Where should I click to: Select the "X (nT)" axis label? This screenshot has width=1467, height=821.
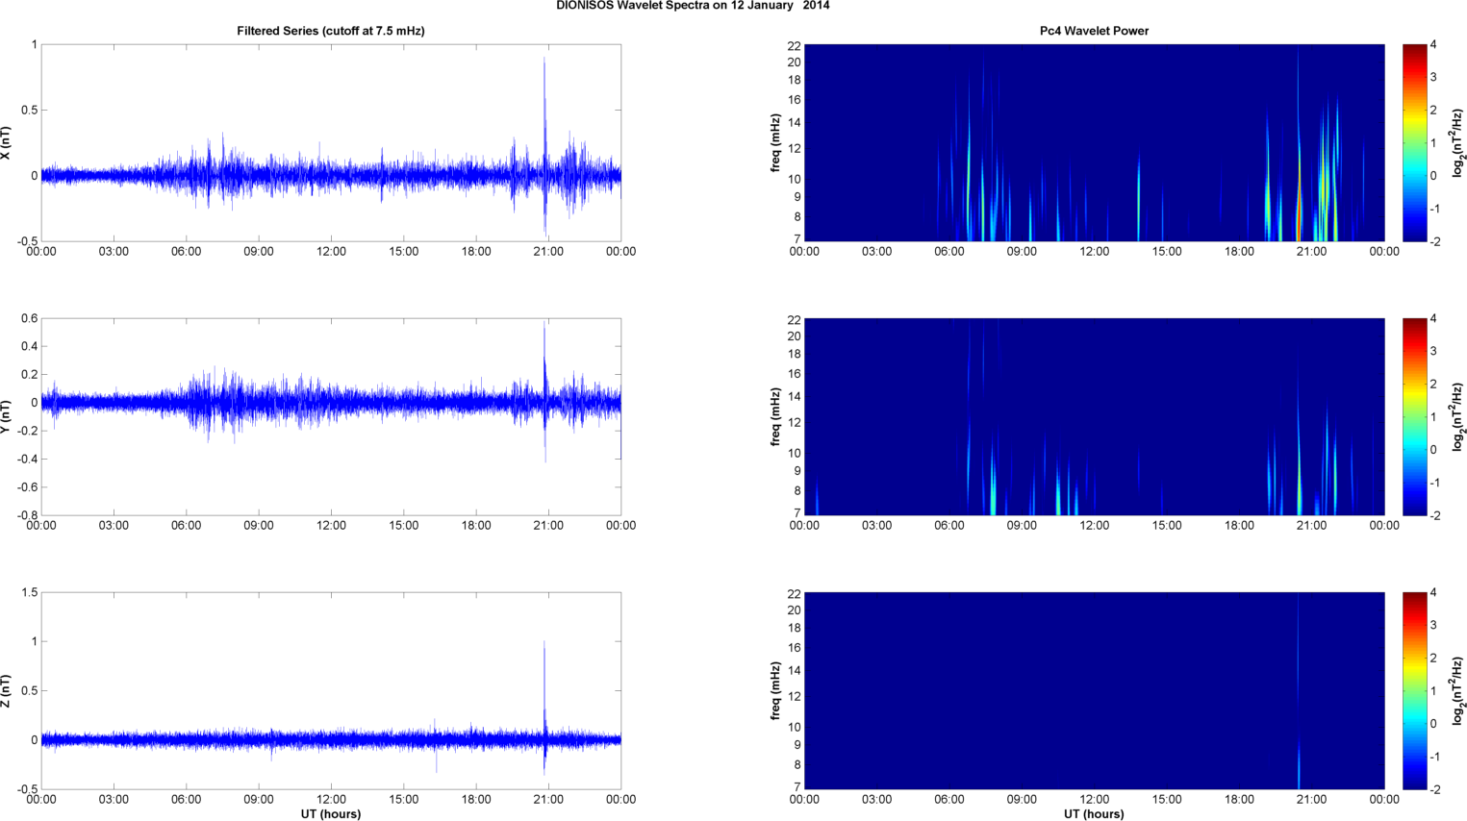(x=7, y=143)
